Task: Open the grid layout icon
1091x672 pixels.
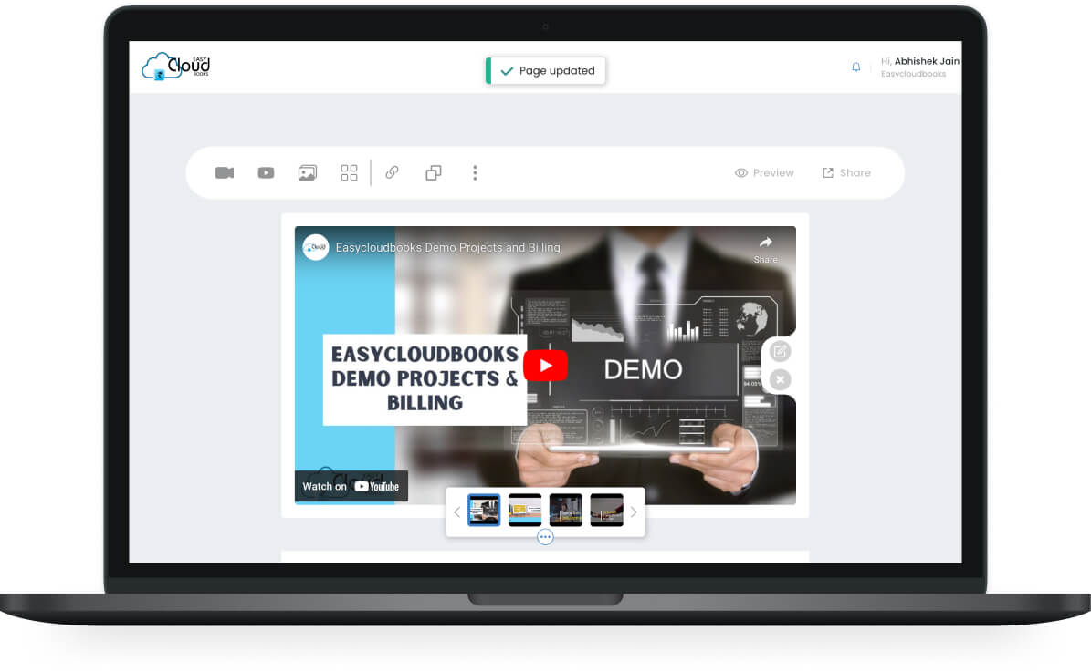Action: click(350, 173)
